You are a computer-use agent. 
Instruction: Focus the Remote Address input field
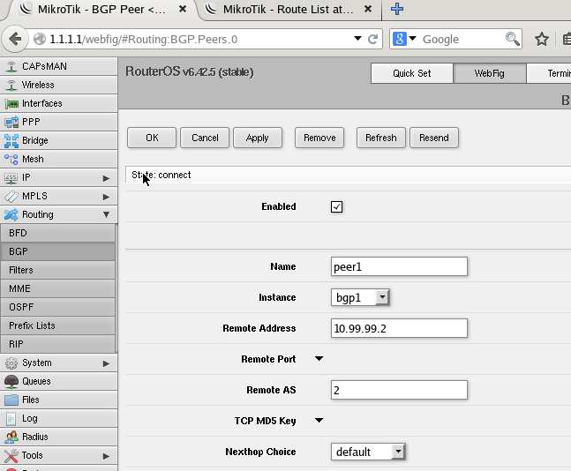(399, 328)
